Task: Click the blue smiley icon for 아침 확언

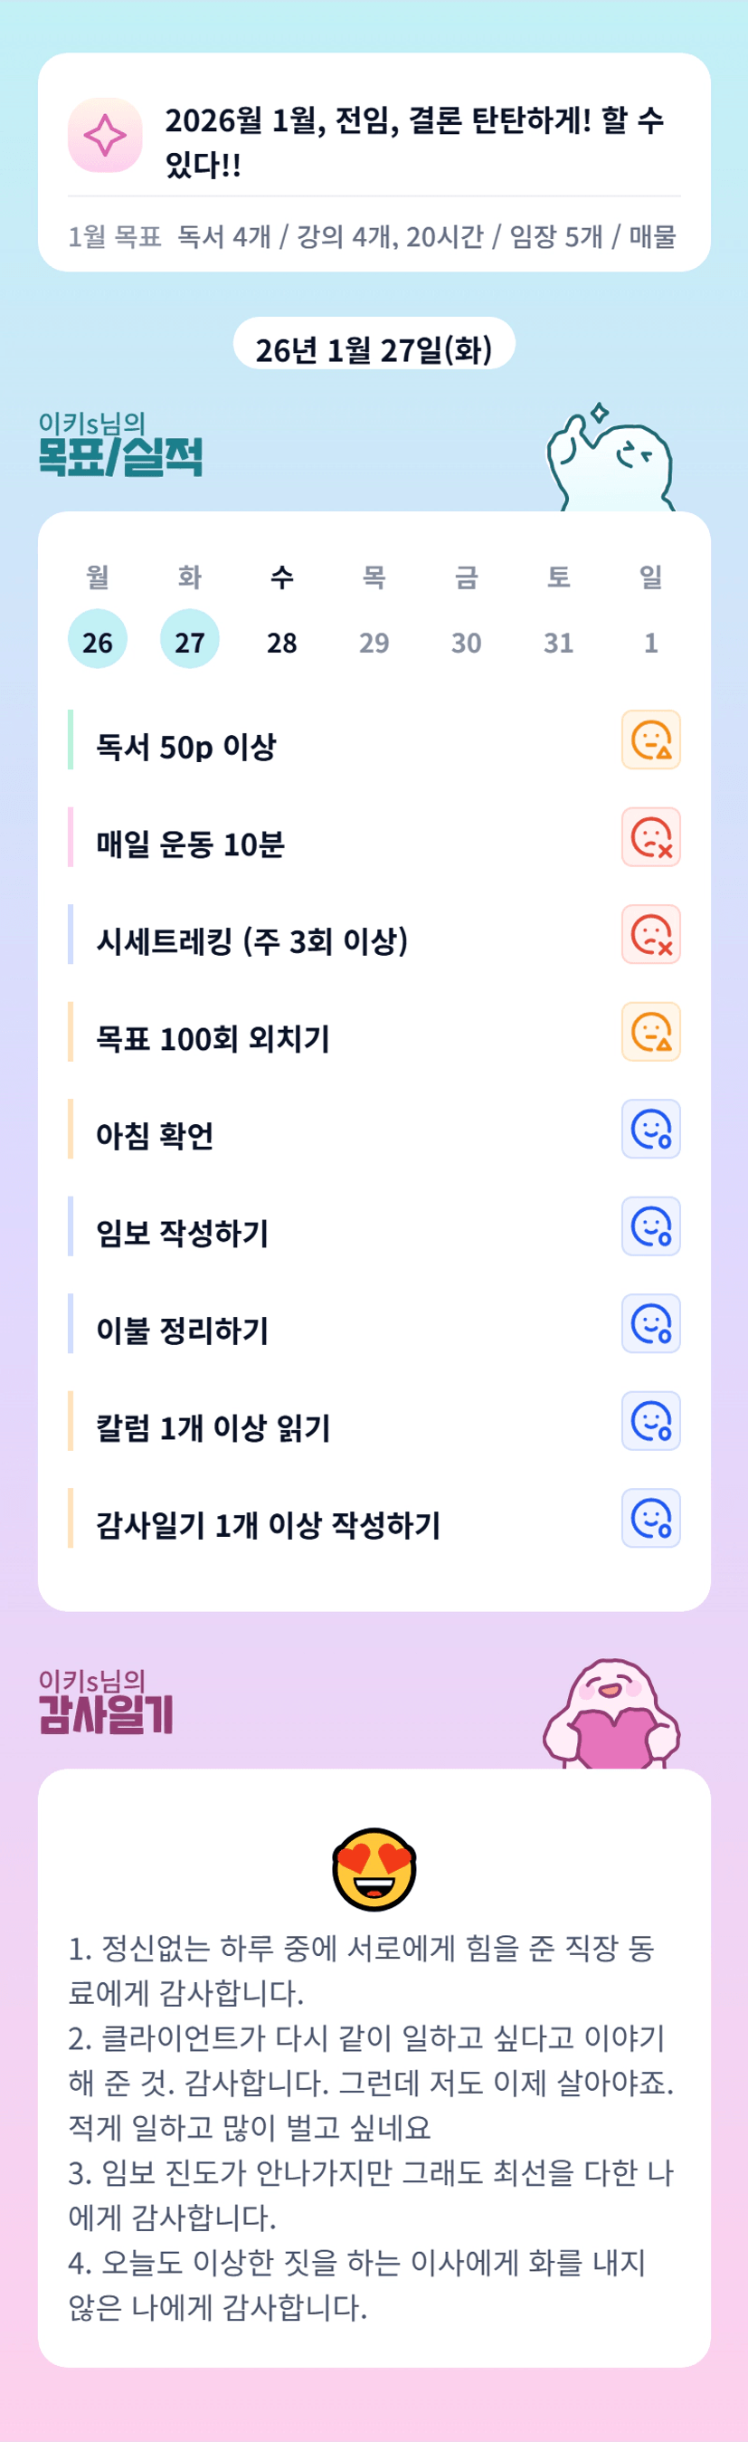Action: (650, 1129)
